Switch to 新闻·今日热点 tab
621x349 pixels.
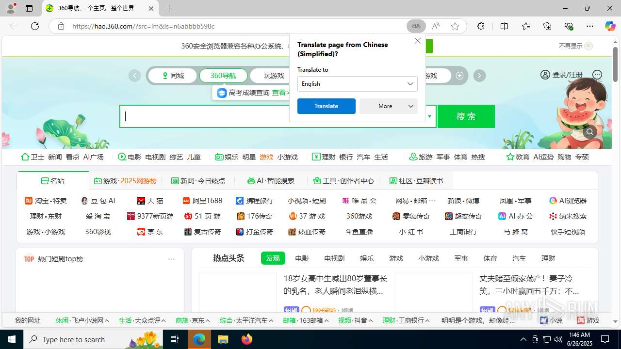point(198,181)
